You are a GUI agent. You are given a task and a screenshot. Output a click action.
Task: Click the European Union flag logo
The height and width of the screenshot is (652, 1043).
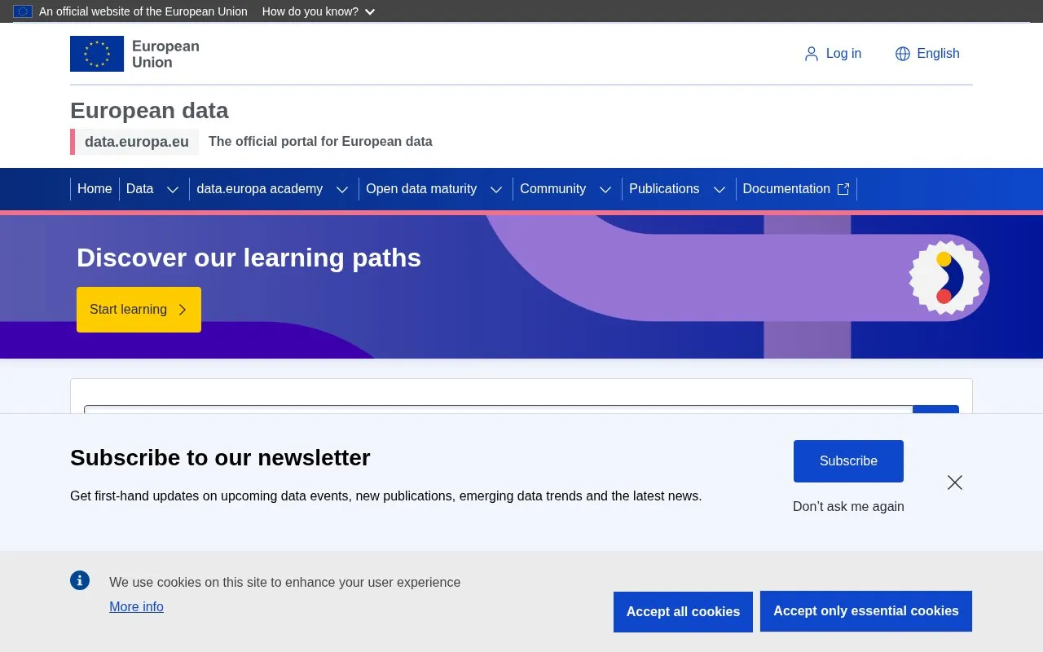point(97,54)
